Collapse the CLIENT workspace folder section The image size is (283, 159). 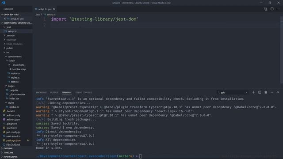16,23
